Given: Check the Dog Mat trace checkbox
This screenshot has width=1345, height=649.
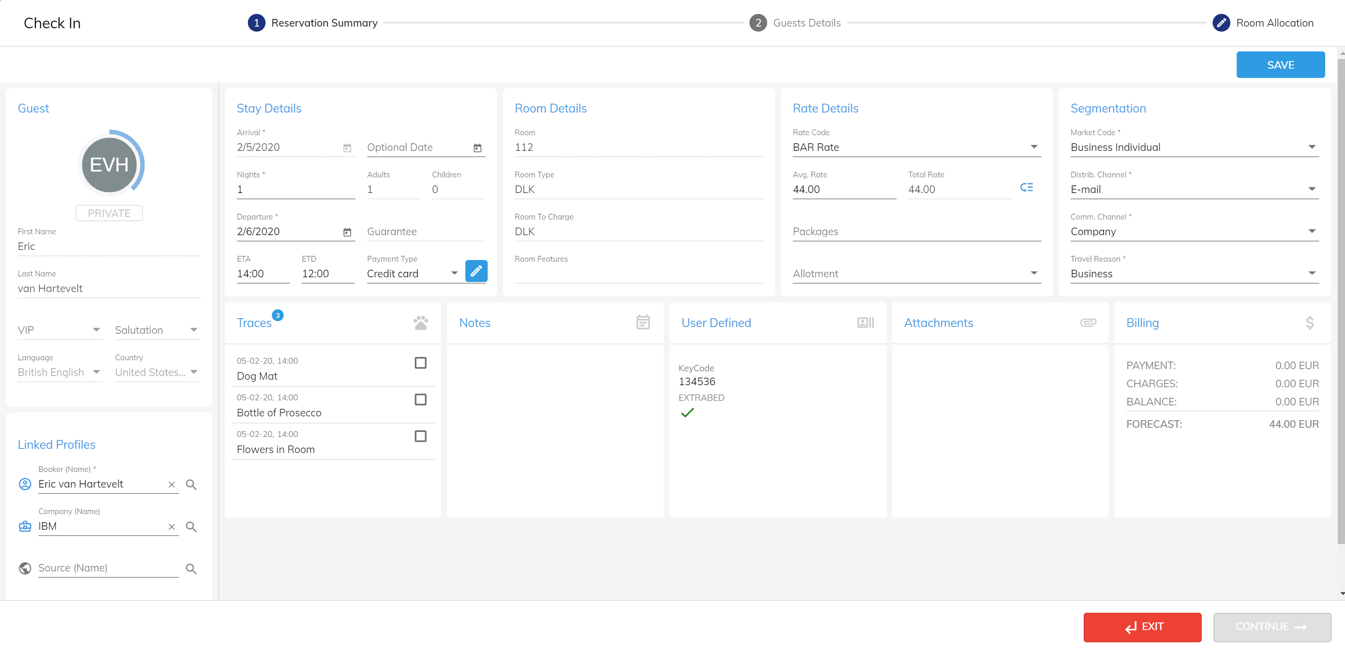Looking at the screenshot, I should click(x=420, y=363).
